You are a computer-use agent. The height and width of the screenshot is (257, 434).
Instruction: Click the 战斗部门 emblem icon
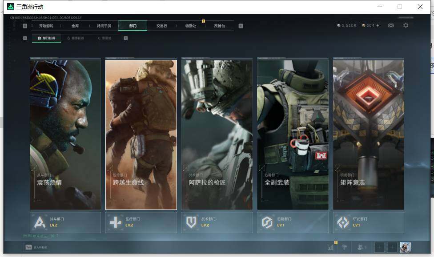[40, 222]
